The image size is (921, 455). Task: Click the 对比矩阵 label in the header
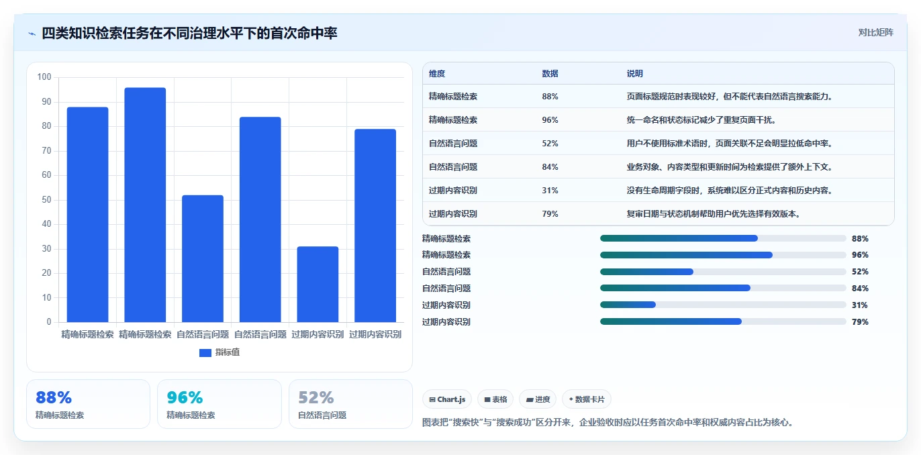[x=875, y=32]
